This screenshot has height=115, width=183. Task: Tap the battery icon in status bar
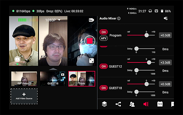coord(162,11)
